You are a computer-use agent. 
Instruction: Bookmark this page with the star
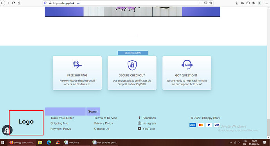tap(211, 3)
